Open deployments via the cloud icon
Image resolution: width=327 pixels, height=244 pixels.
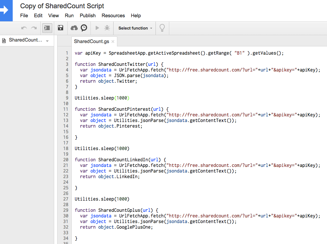(74, 28)
